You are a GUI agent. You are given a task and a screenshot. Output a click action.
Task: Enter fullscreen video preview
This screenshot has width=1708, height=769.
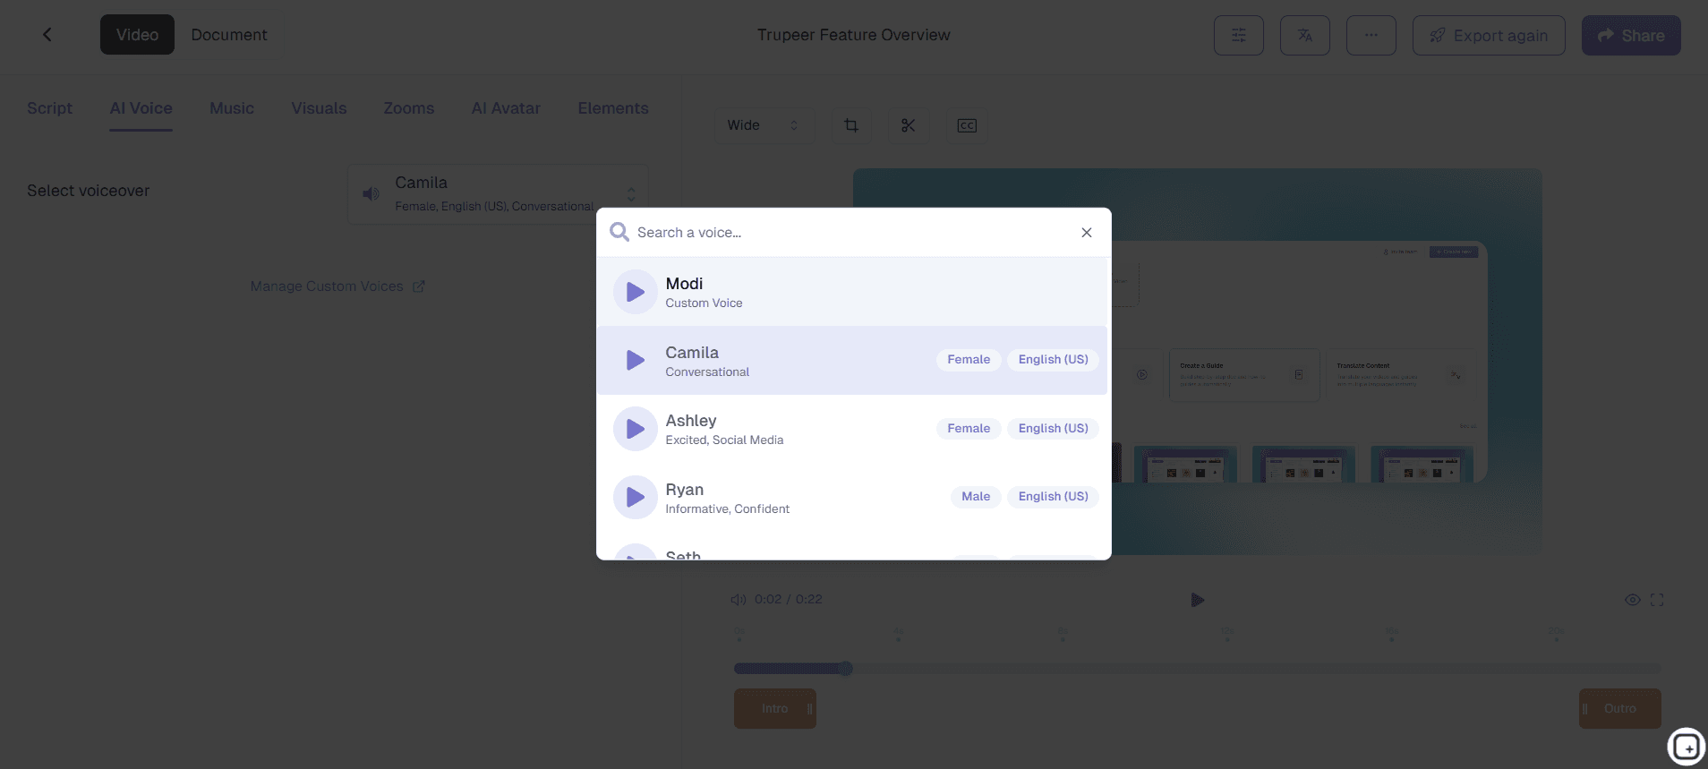click(1657, 600)
